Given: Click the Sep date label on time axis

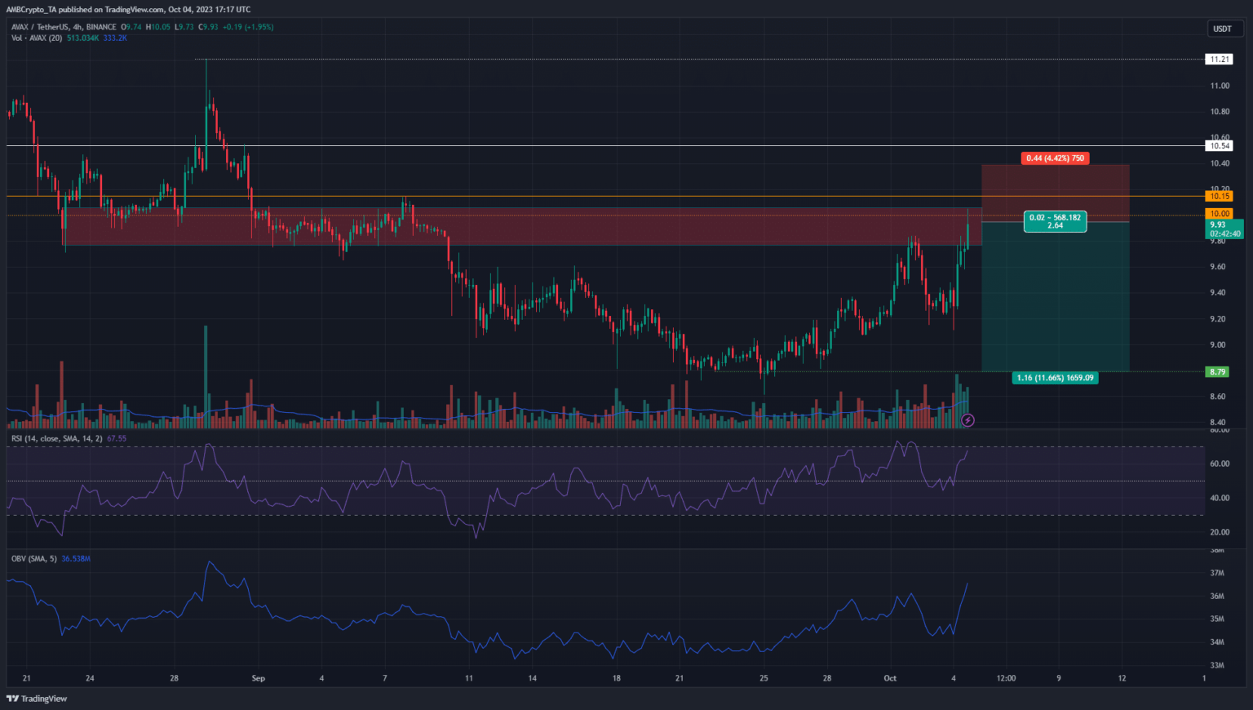Looking at the screenshot, I should (x=259, y=678).
